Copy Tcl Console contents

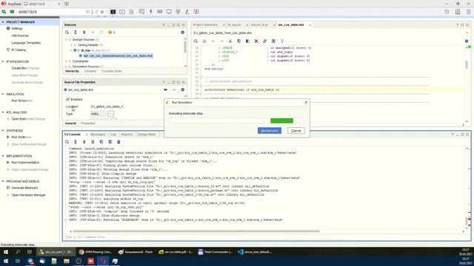click(x=101, y=142)
